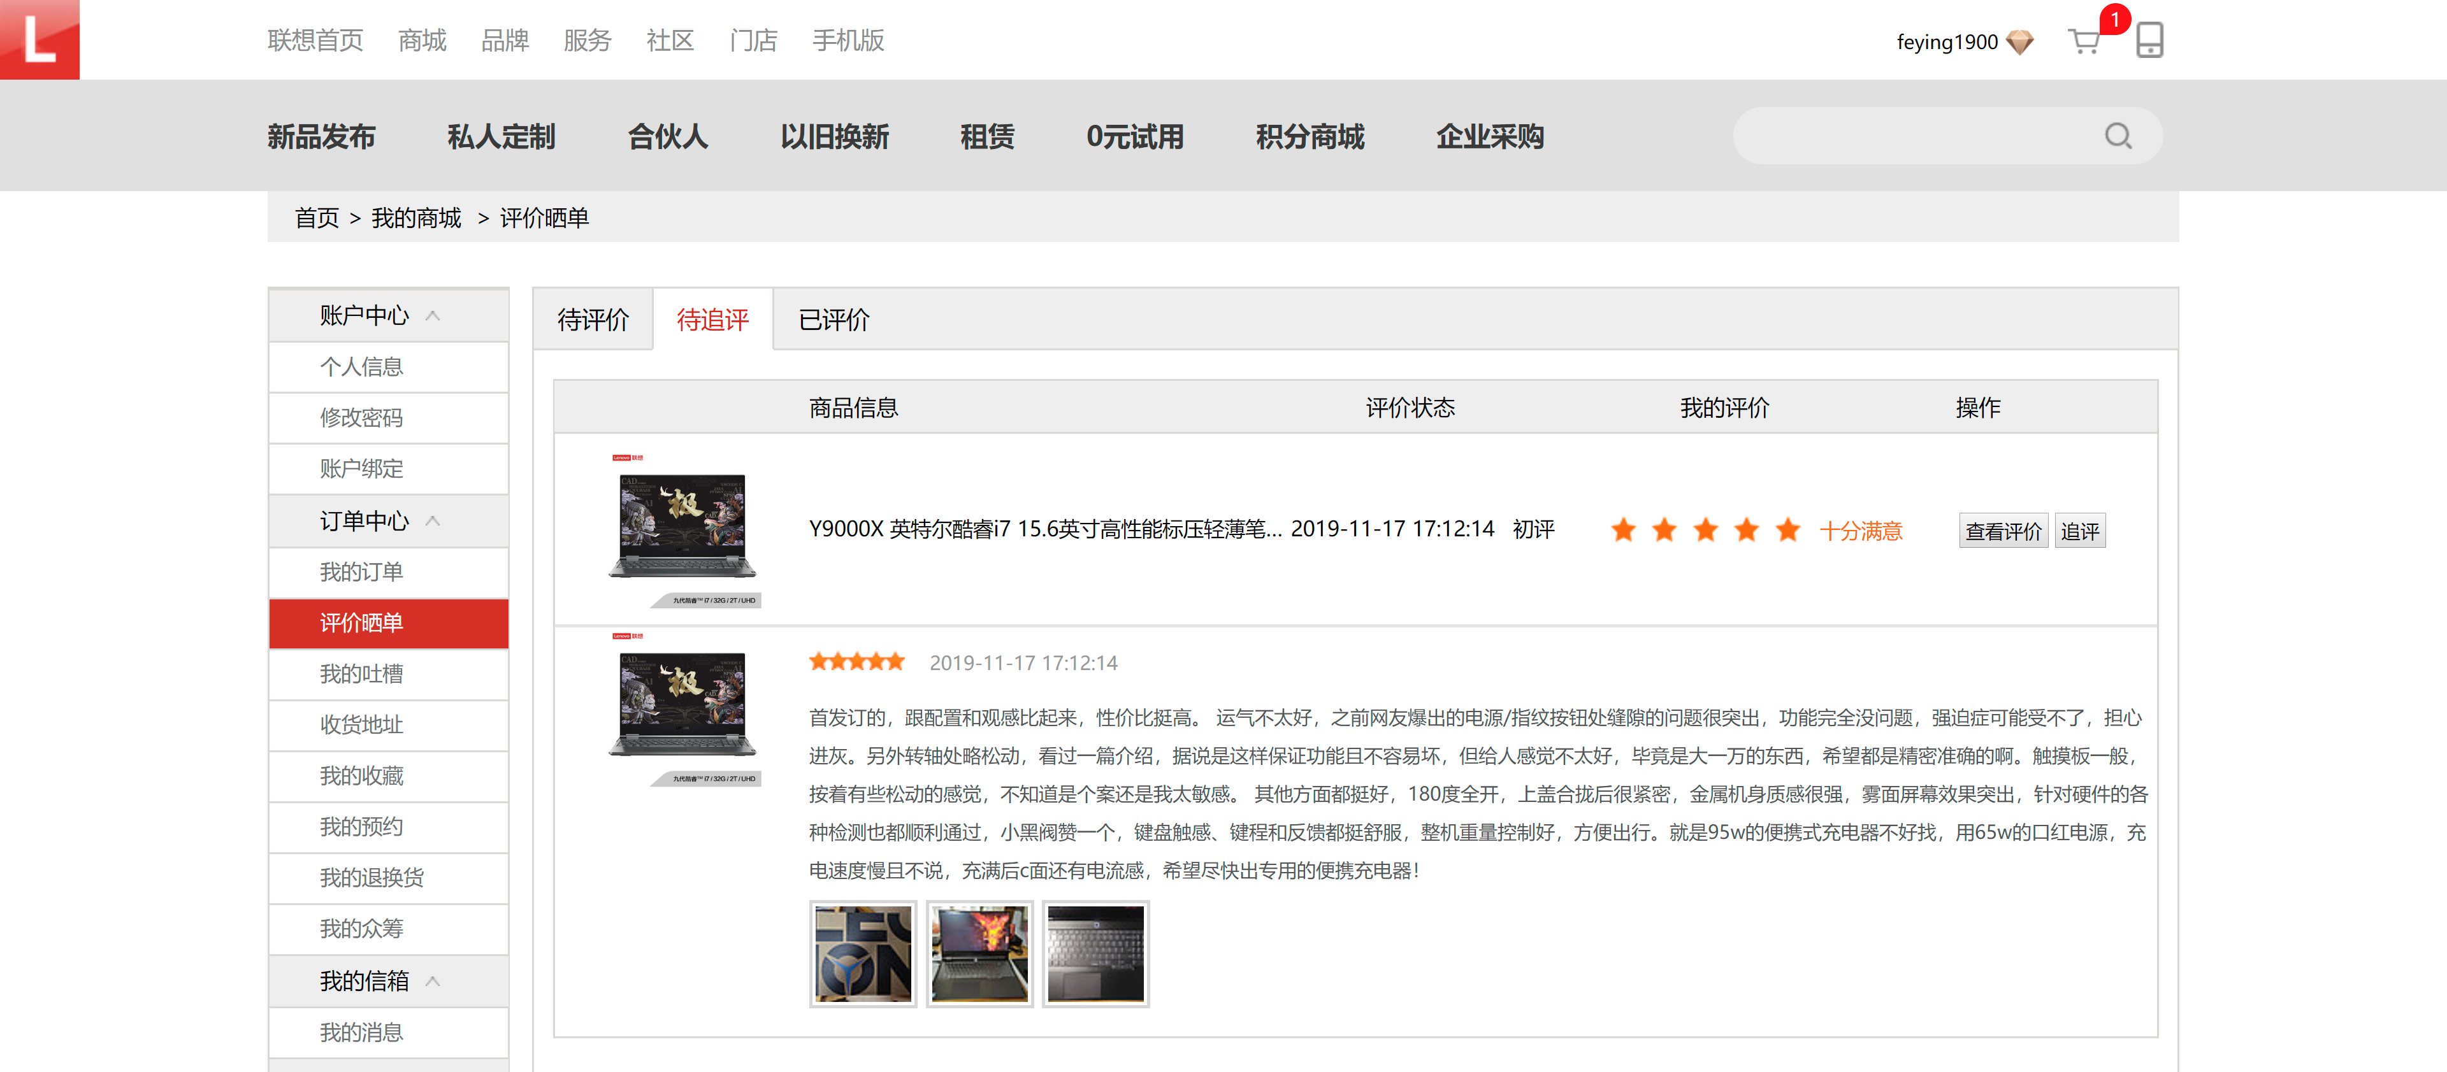Click the mobile phone icon in header
This screenshot has width=2447, height=1072.
pos(2149,40)
